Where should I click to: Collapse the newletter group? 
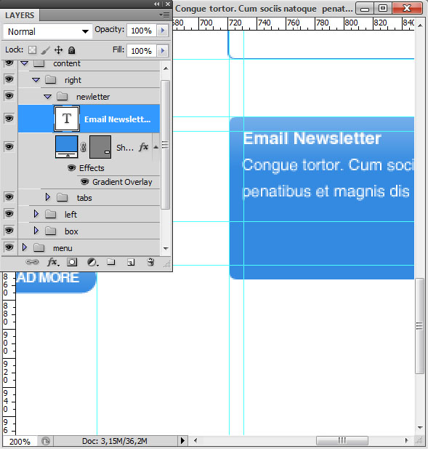[48, 97]
